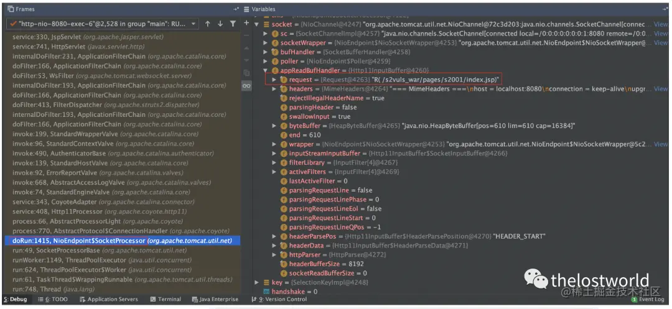Expand the sc SocketChannelImpl node
672x309 pixels.
[265, 34]
